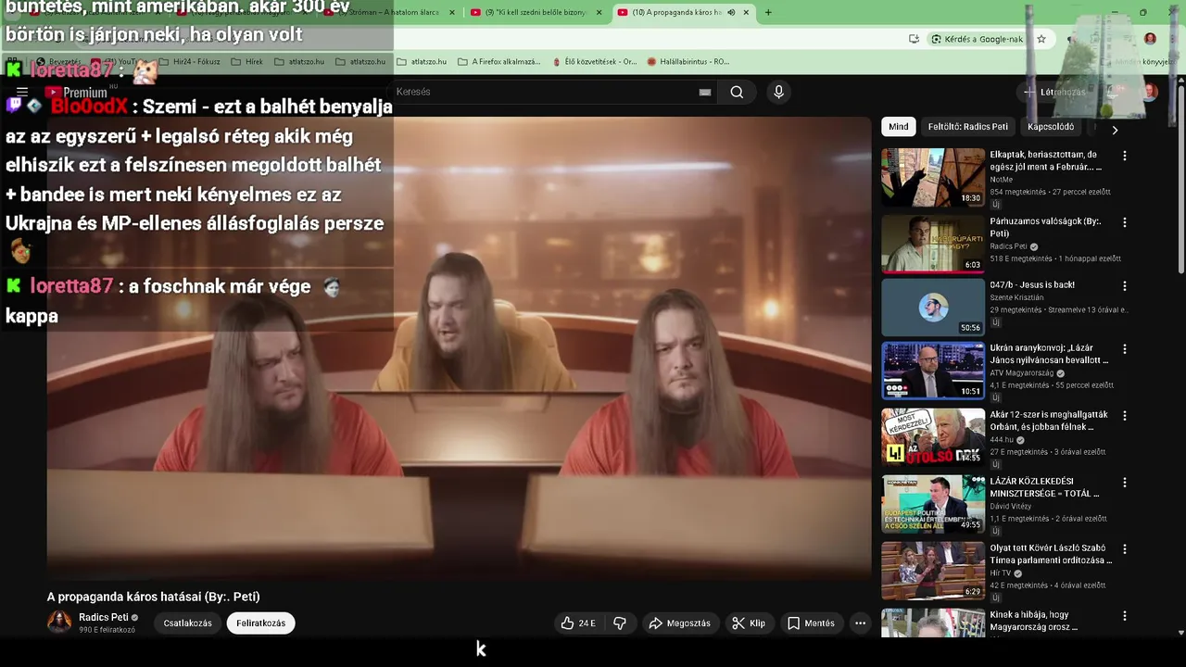Viewport: 1186px width, 667px height.
Task: Open options menu for "LÁZÁR KÖZLEKEDÉSI MINISZTERSÉGE" video
Action: click(x=1125, y=483)
